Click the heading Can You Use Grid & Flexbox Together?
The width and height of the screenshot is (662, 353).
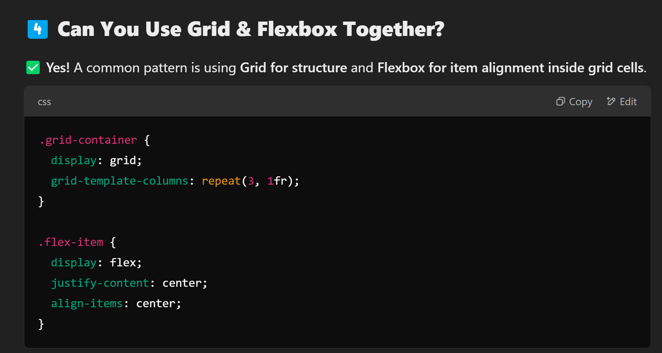tap(251, 29)
